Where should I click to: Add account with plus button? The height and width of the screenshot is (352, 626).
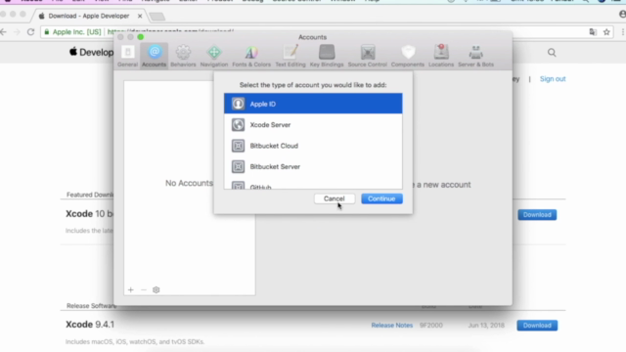[x=130, y=289]
